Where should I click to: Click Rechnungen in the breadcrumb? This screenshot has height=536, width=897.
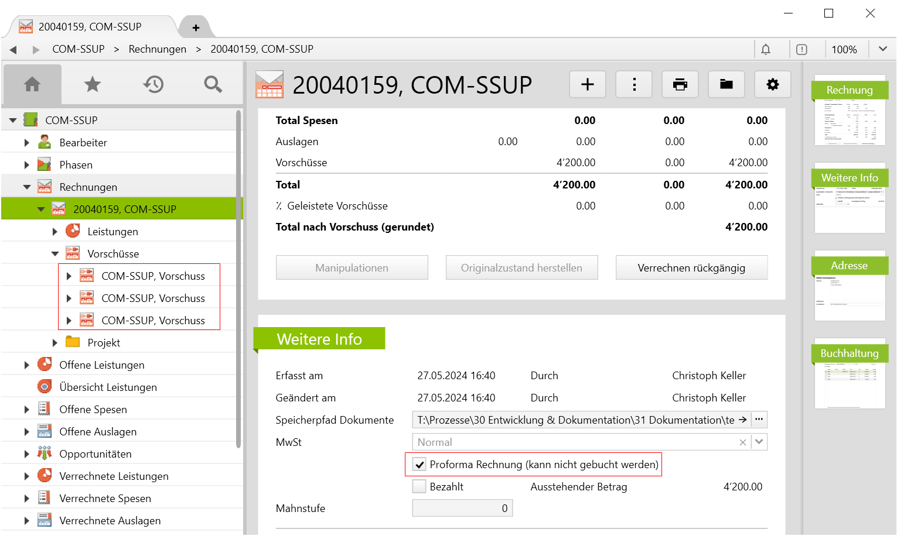pyautogui.click(x=157, y=49)
